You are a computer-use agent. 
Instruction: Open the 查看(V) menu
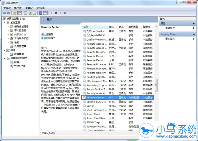coord(29,8)
